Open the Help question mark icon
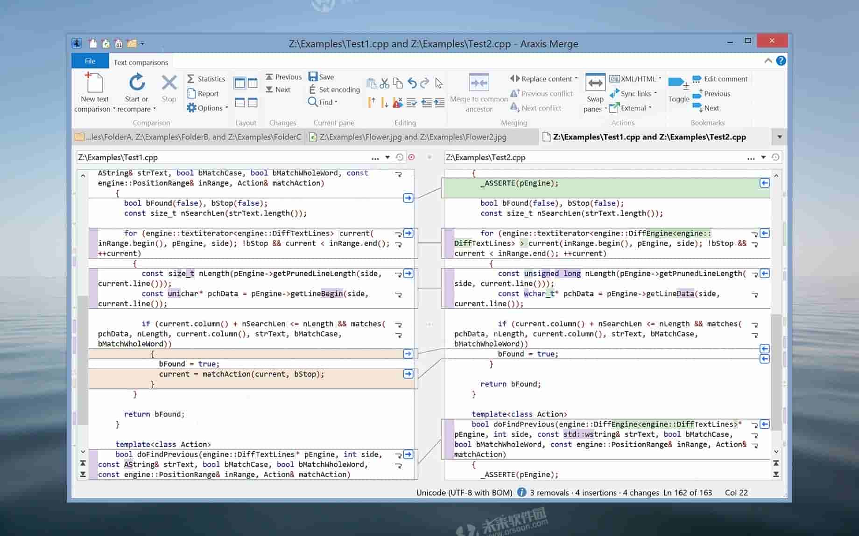This screenshot has height=536, width=859. coord(781,61)
